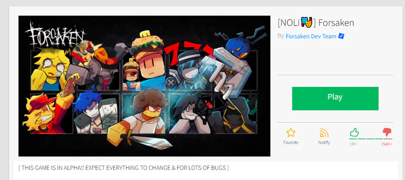Click the like-to-dislike ratio bar
The height and width of the screenshot is (180, 405).
click(x=371, y=139)
